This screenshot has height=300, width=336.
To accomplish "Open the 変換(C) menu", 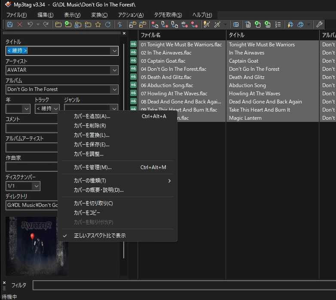I will 99,15.
